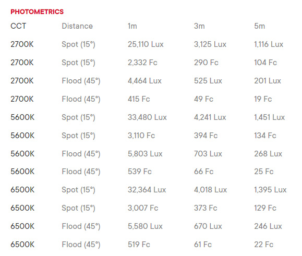The image size is (302, 256).
Task: Click the 5,580 Lux value
Action: click(x=145, y=226)
